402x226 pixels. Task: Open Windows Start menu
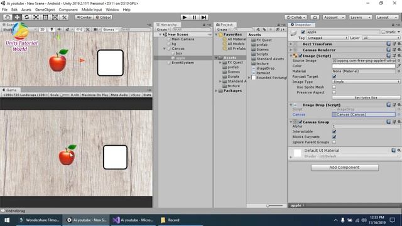click(x=7, y=220)
